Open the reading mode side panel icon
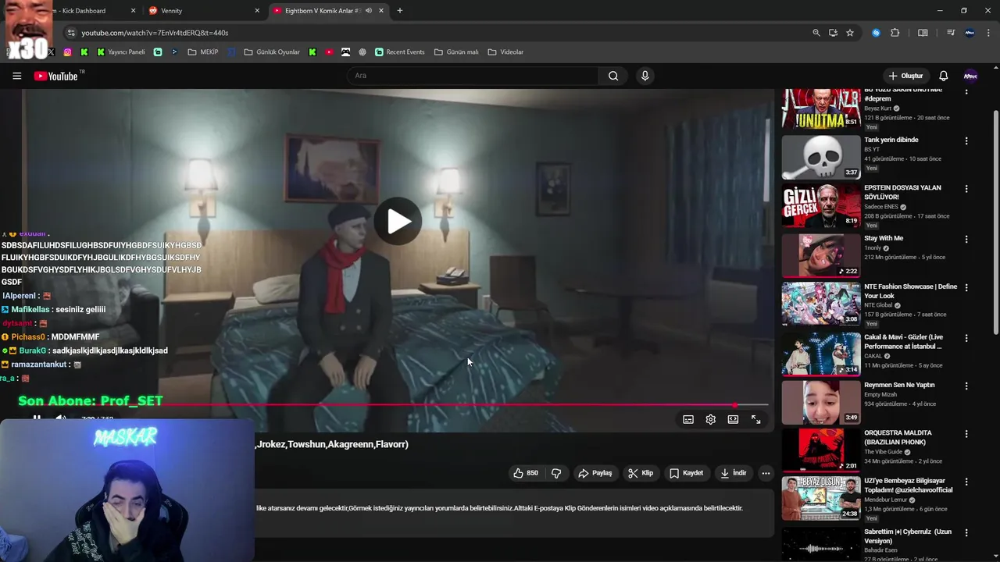The width and height of the screenshot is (1000, 562). coord(923,33)
